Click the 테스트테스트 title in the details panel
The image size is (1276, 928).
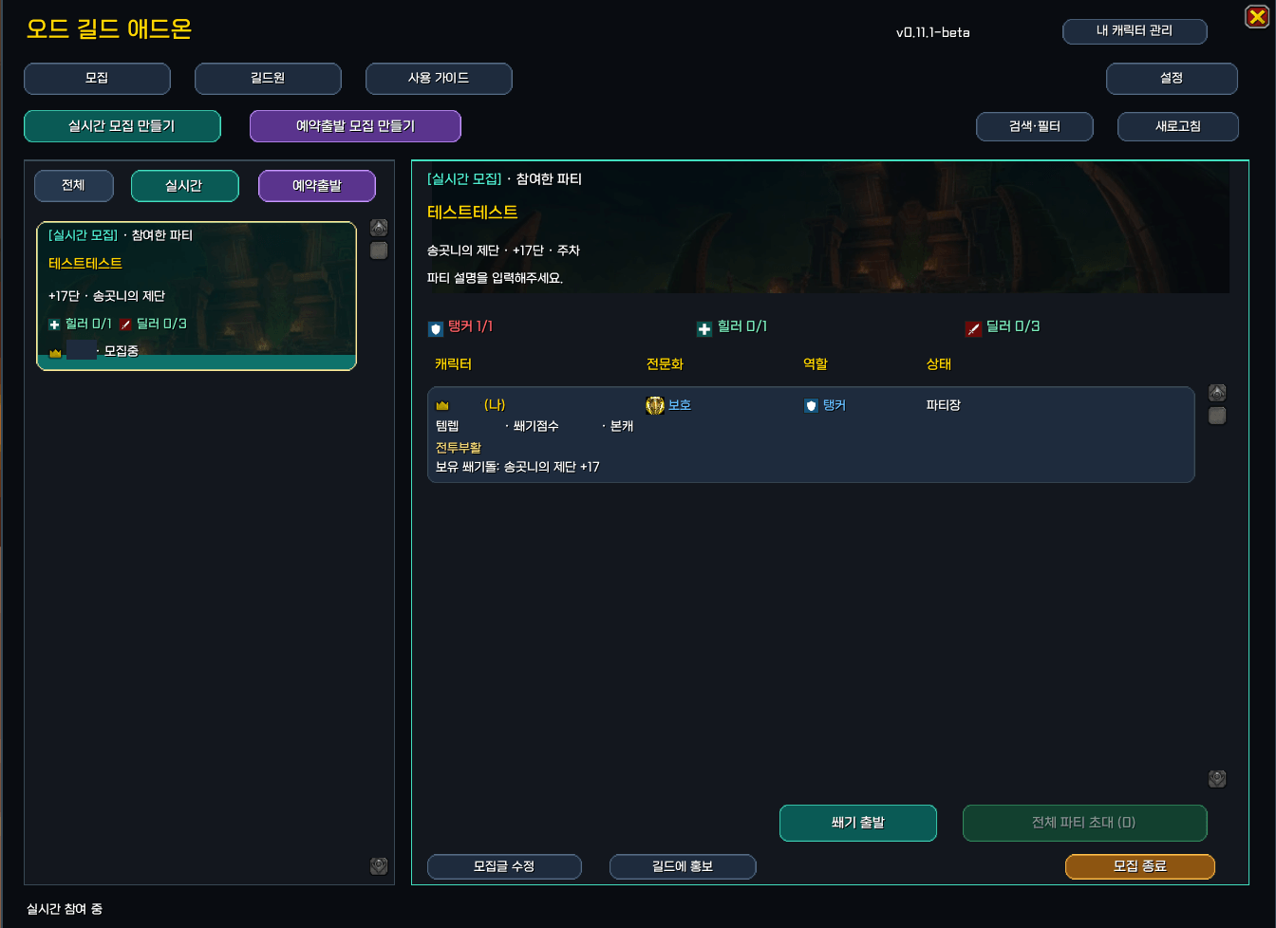(x=473, y=213)
